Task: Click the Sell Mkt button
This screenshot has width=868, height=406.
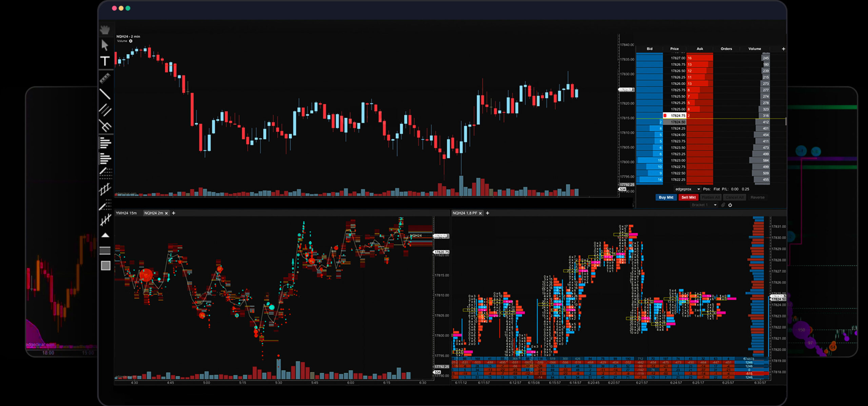Action: click(688, 198)
